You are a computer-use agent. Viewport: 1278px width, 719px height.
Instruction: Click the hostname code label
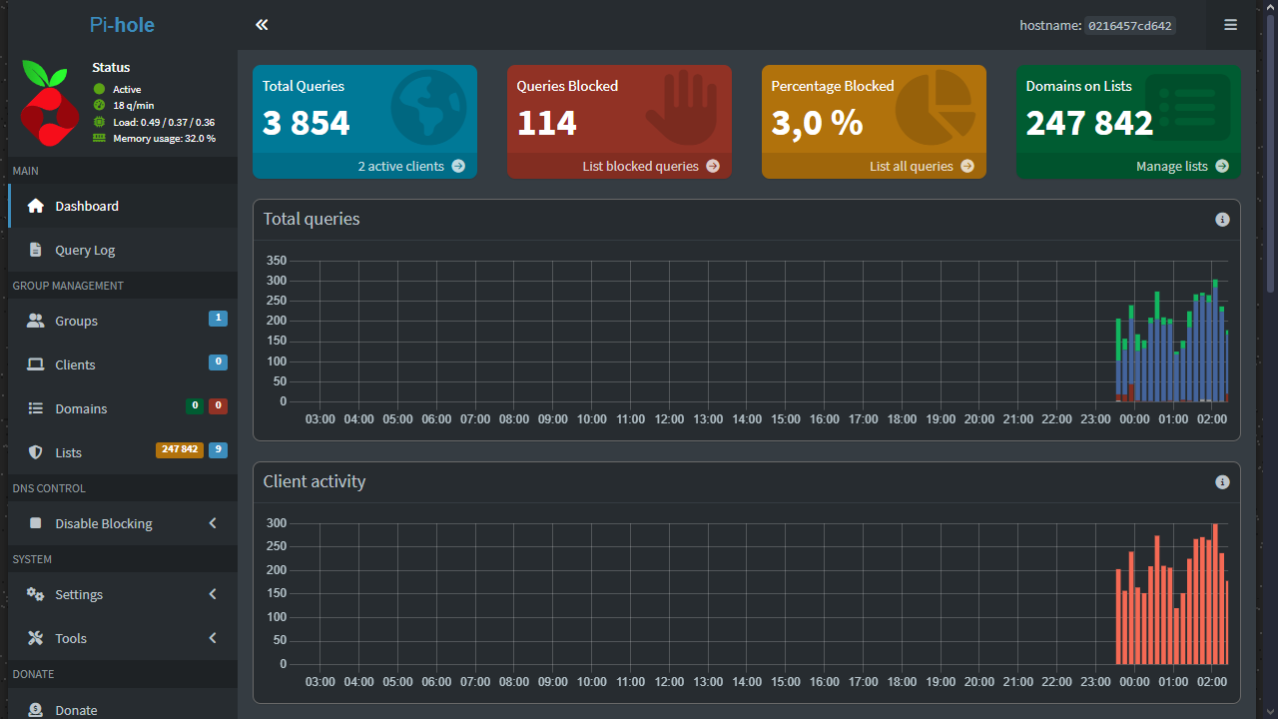coord(1129,26)
